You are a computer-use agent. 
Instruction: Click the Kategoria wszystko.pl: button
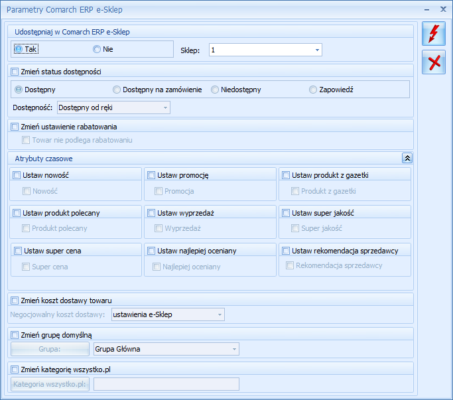tap(50, 384)
